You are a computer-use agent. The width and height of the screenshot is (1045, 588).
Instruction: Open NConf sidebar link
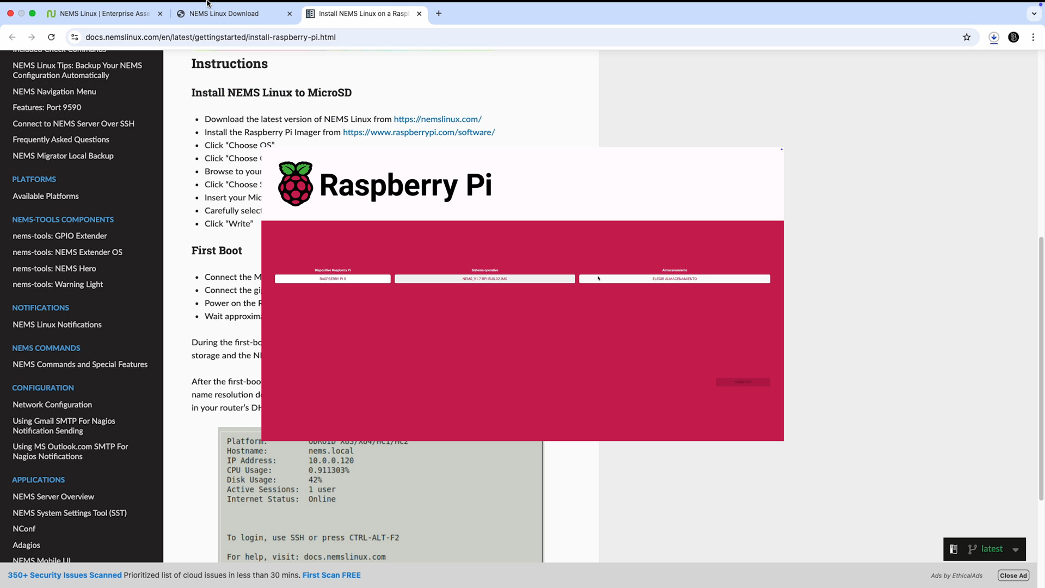click(24, 529)
